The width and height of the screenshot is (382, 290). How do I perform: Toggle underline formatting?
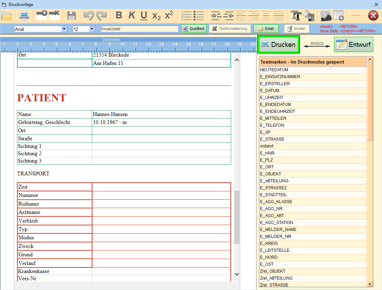point(144,16)
